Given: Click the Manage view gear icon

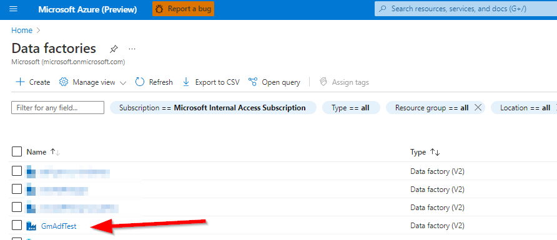Looking at the screenshot, I should click(x=64, y=82).
